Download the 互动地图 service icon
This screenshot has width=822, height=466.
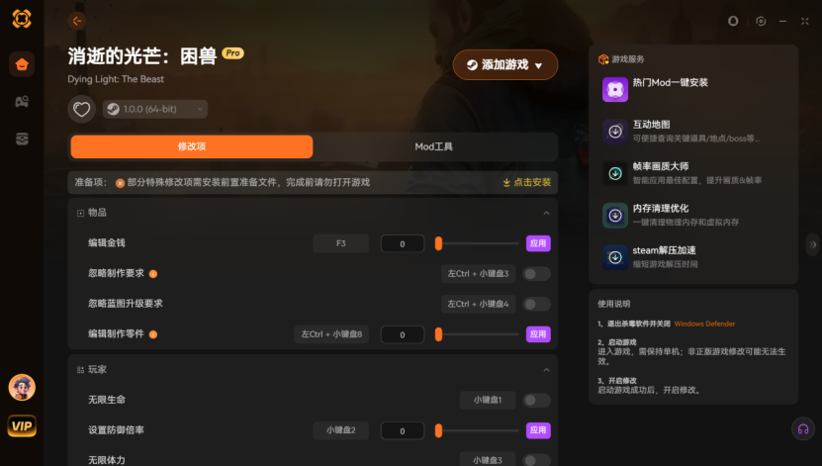click(615, 131)
